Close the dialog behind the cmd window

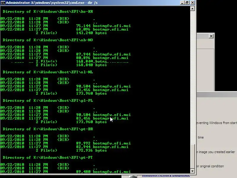click(x=211, y=36)
